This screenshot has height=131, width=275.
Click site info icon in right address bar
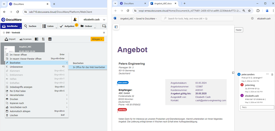[x=135, y=11]
